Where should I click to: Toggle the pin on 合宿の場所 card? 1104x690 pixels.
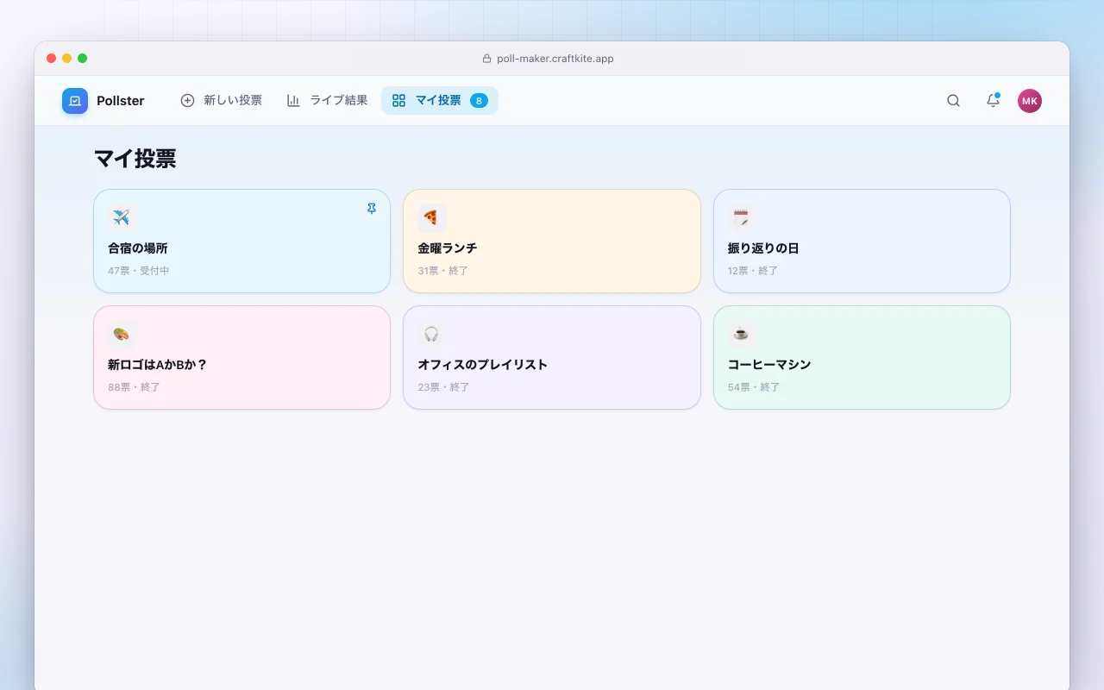[x=372, y=209]
